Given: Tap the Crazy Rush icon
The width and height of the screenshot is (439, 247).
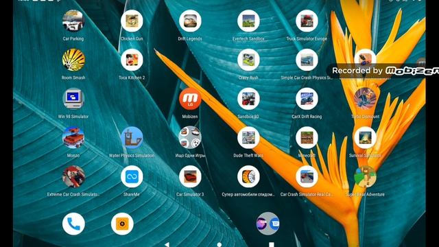Looking at the screenshot, I should 248,60.
